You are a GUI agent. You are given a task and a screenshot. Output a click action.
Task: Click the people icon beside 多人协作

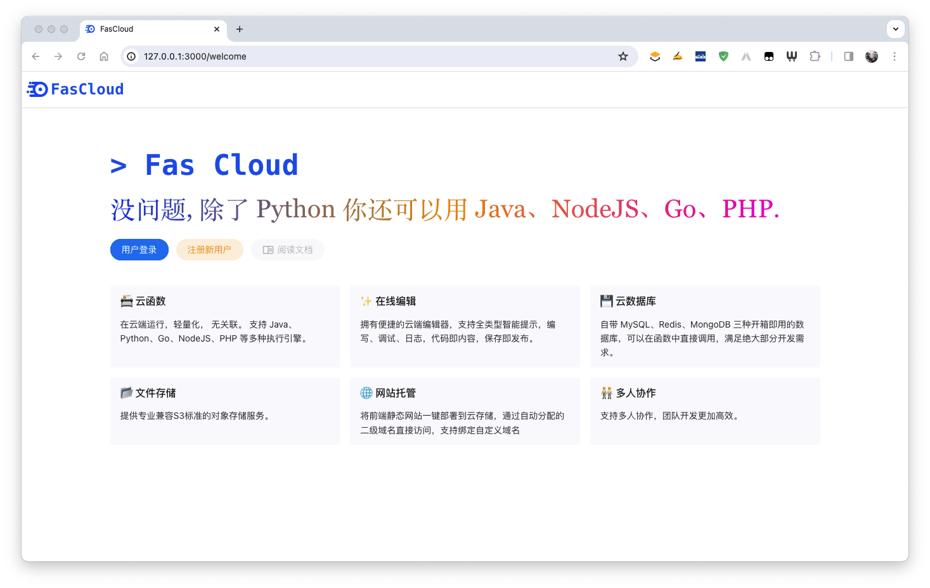(x=607, y=393)
